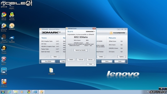Select the 3DMark06 taskbar button
The width and height of the screenshot is (167, 94).
[41, 92]
